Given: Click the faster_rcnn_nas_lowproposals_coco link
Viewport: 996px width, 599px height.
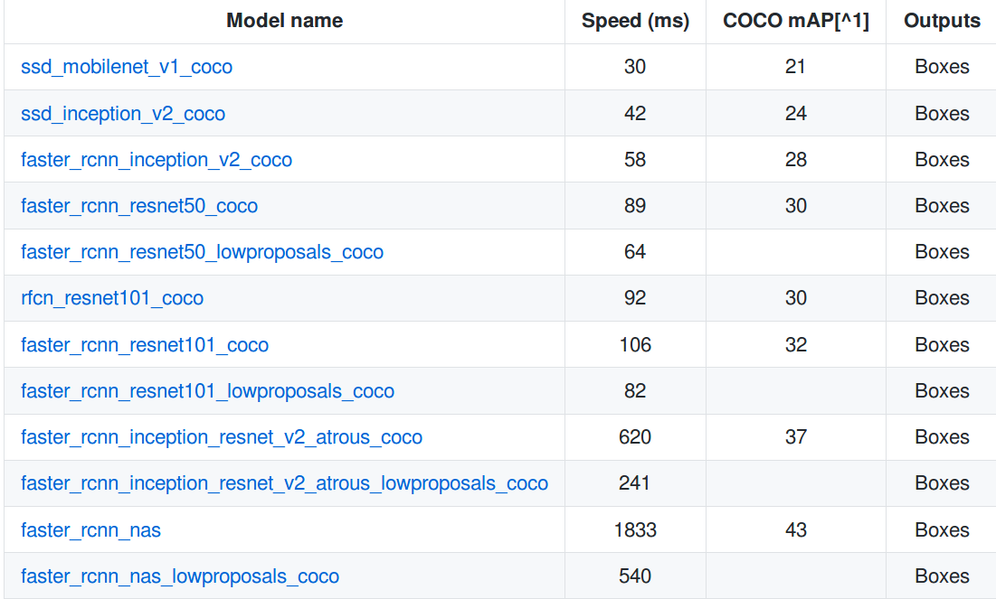Looking at the screenshot, I should [180, 576].
